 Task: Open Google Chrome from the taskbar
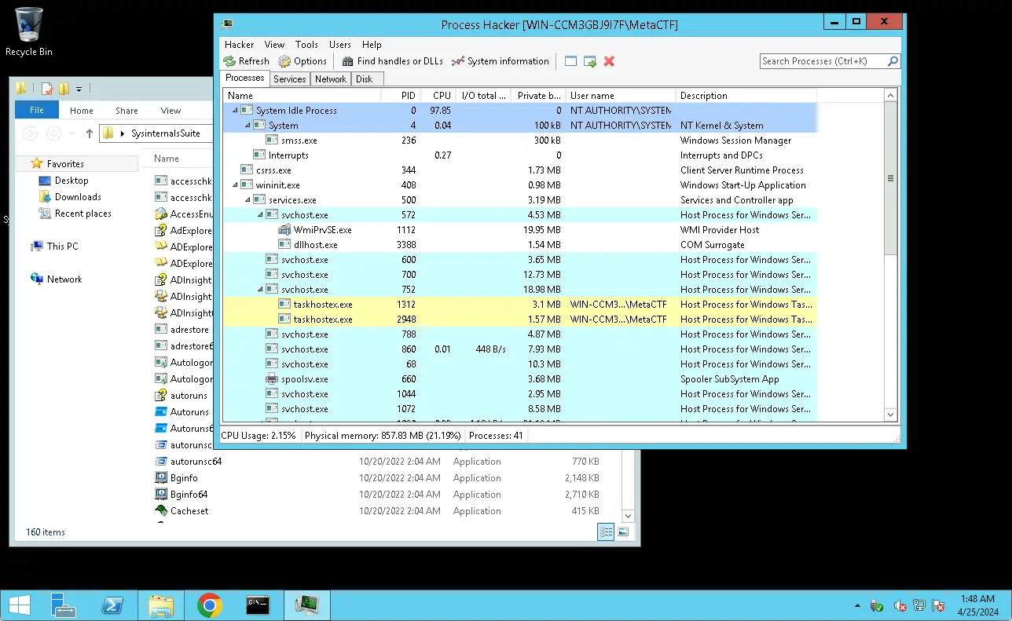point(209,605)
